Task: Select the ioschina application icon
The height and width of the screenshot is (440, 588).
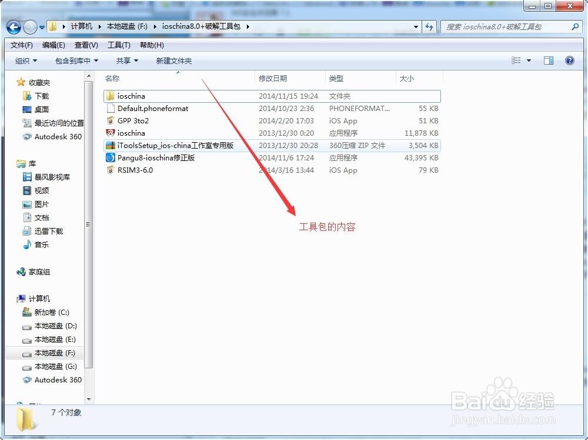Action: click(111, 133)
